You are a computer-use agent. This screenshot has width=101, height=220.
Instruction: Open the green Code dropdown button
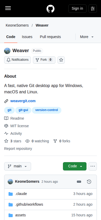[x=75, y=166]
